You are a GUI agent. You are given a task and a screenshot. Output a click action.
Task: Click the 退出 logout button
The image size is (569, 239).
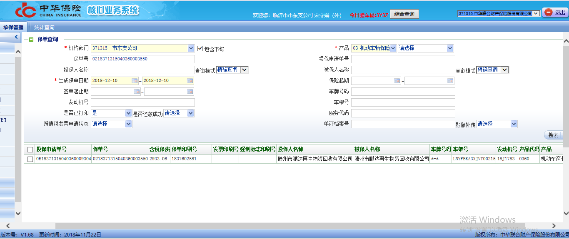(x=555, y=13)
